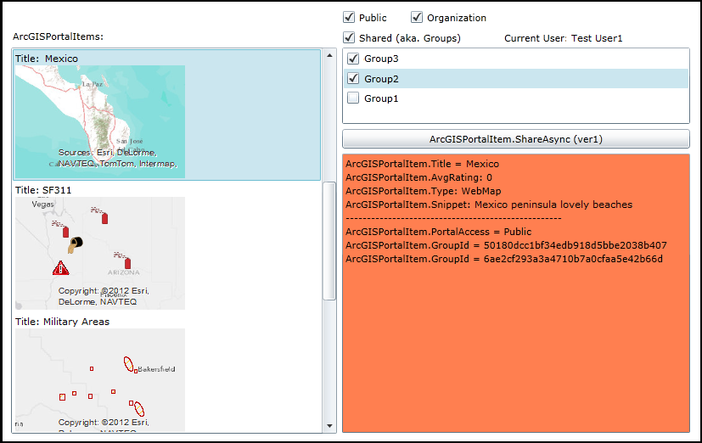This screenshot has height=443, width=702.
Task: Click the 'ArcGISPortalItem.Title = Mexico' line
Action: tap(422, 164)
